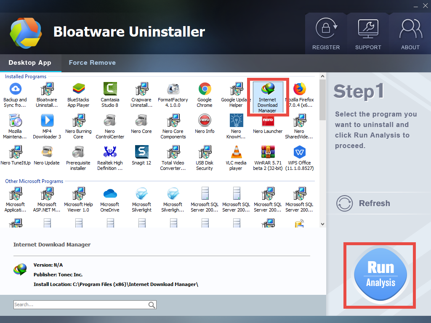This screenshot has width=431, height=323.
Task: Pick USB Disk Security program
Action: pos(205,158)
